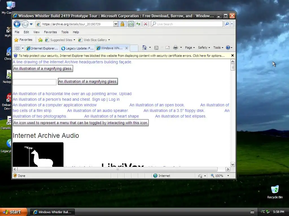Click the horizontal scrollbar right arrow
Screen dimensions: 289x216
coord(228,169)
